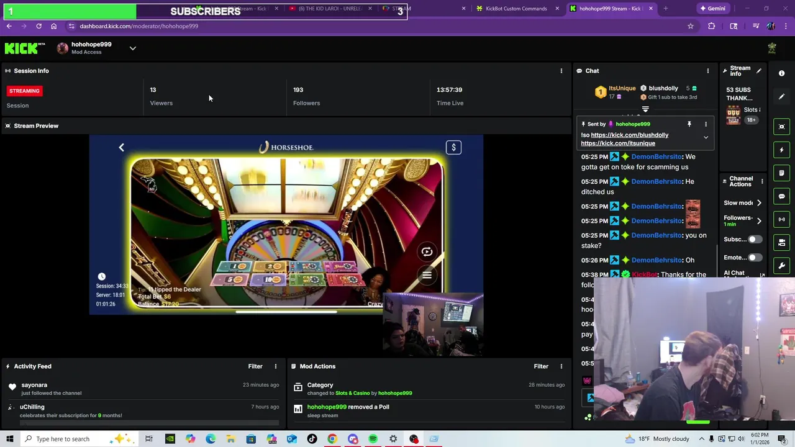Open TikTok from the taskbar
795x447 pixels.
pos(312,439)
